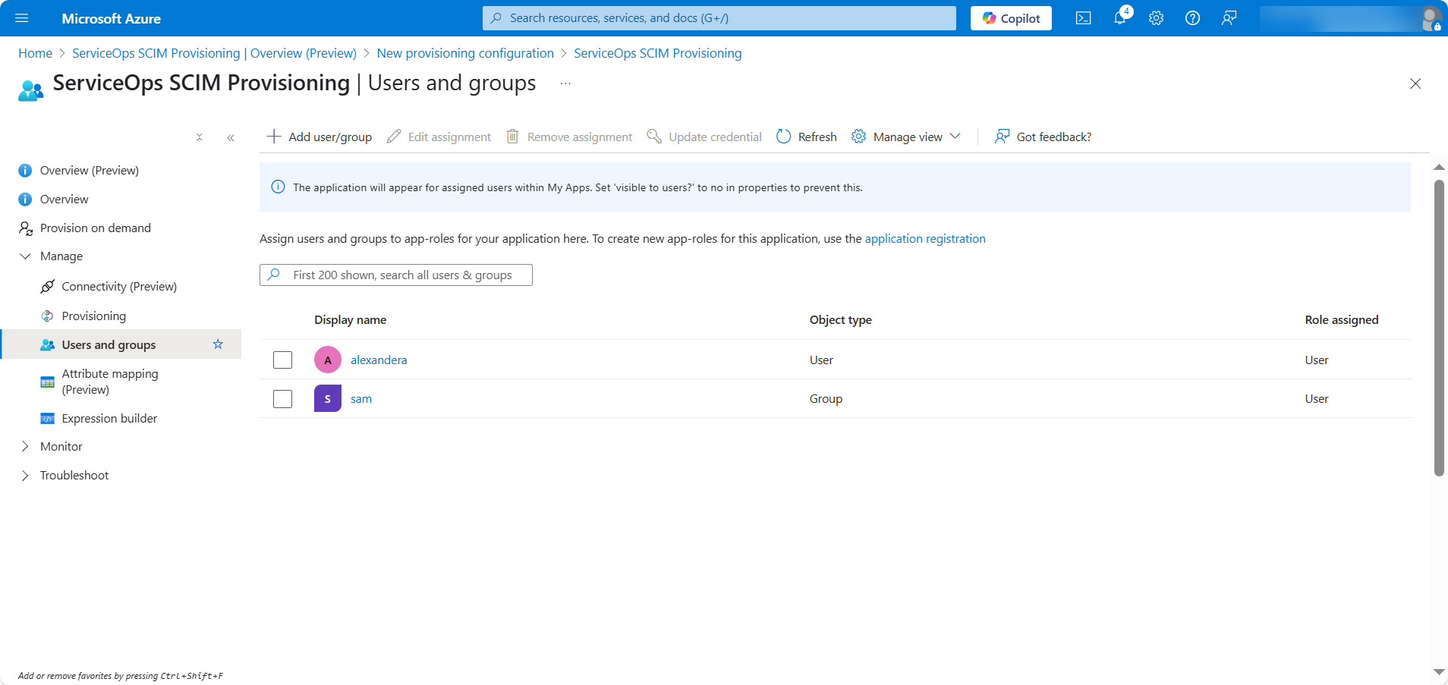Click the users and groups search field
The height and width of the screenshot is (685, 1448).
coord(402,275)
